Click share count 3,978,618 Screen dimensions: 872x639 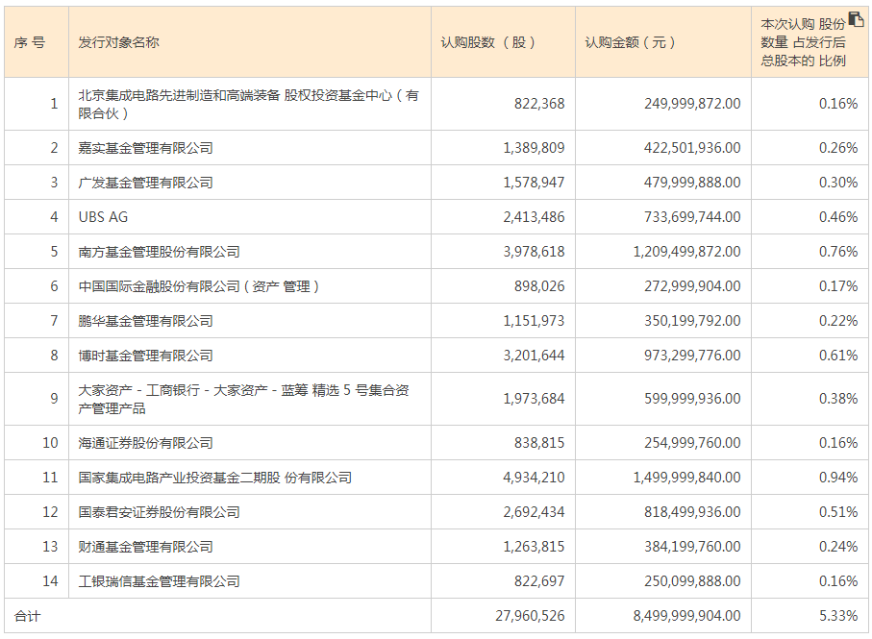534,252
